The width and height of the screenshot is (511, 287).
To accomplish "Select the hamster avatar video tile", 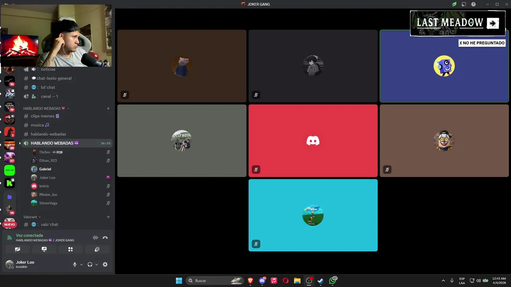I will 182,66.
